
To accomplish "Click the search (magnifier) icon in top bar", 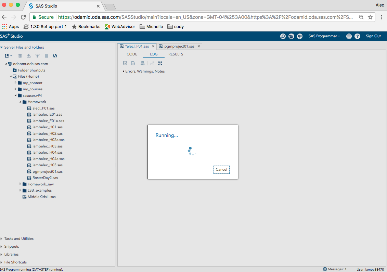I will tap(283, 36).
